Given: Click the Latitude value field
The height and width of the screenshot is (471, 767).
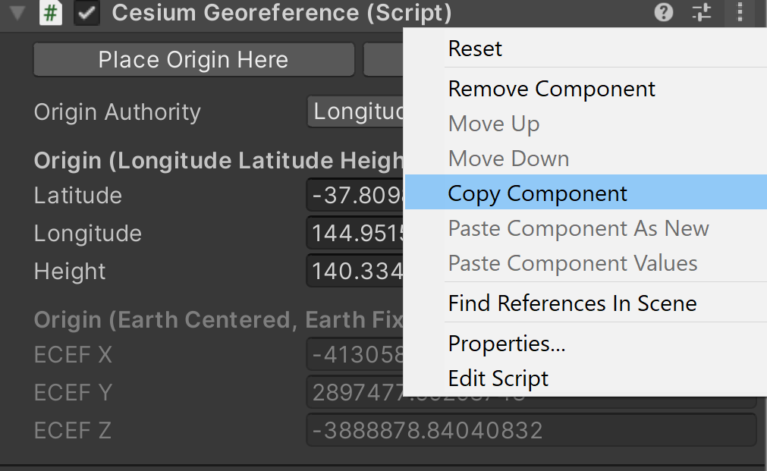Looking at the screenshot, I should pyautogui.click(x=353, y=195).
